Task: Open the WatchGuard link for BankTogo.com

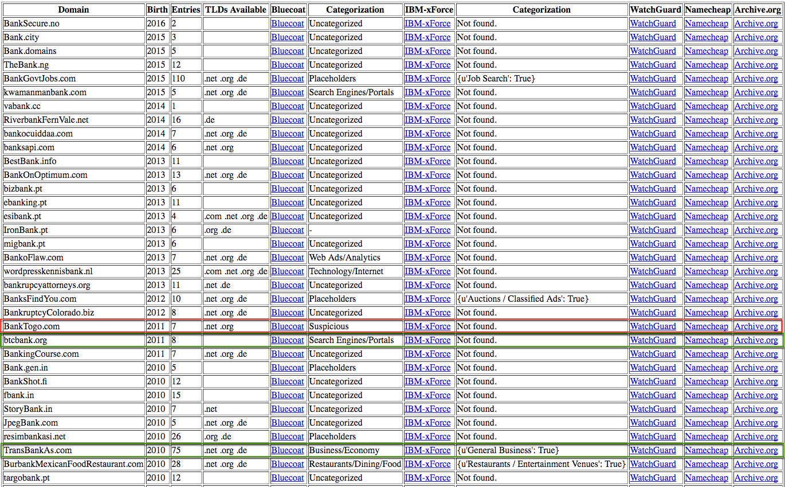Action: coord(653,326)
